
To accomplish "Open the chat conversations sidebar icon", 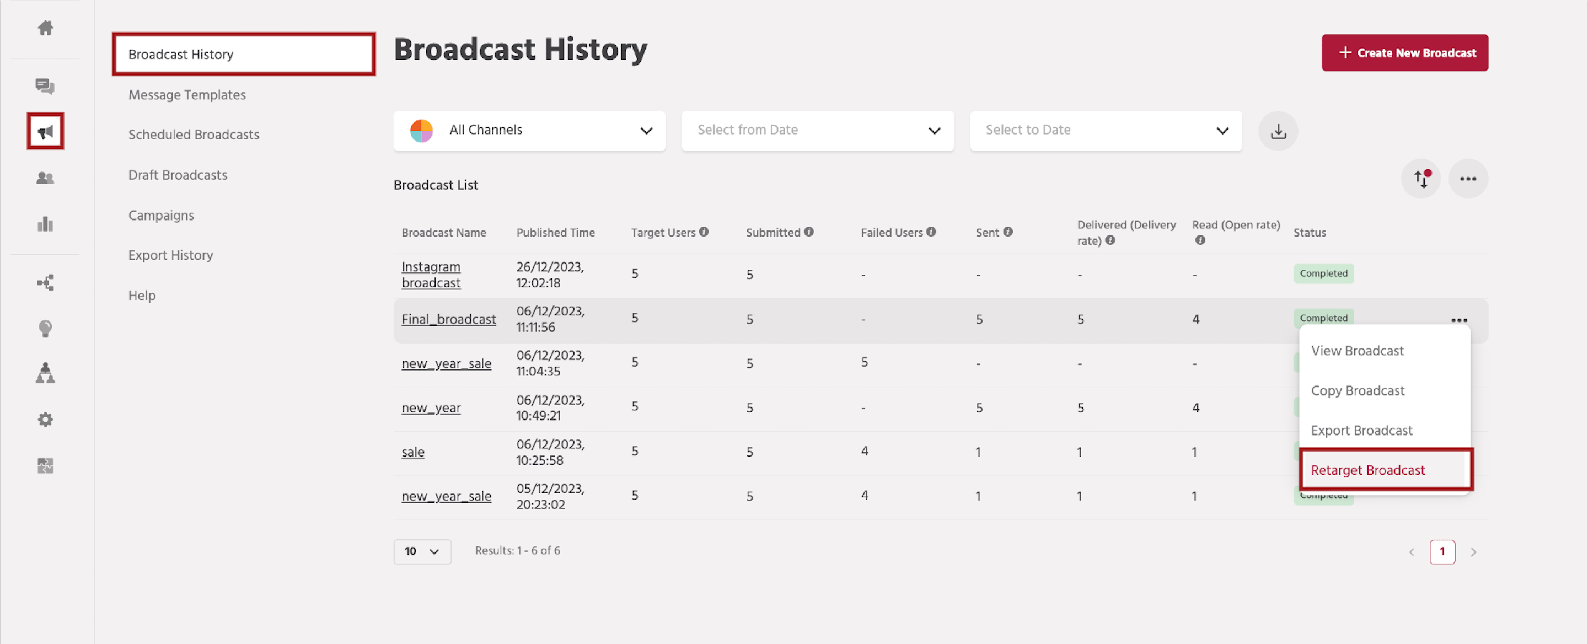I will (x=45, y=86).
